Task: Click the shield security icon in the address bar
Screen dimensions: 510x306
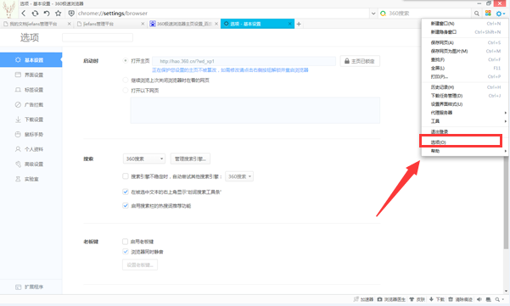Action: tap(71, 14)
